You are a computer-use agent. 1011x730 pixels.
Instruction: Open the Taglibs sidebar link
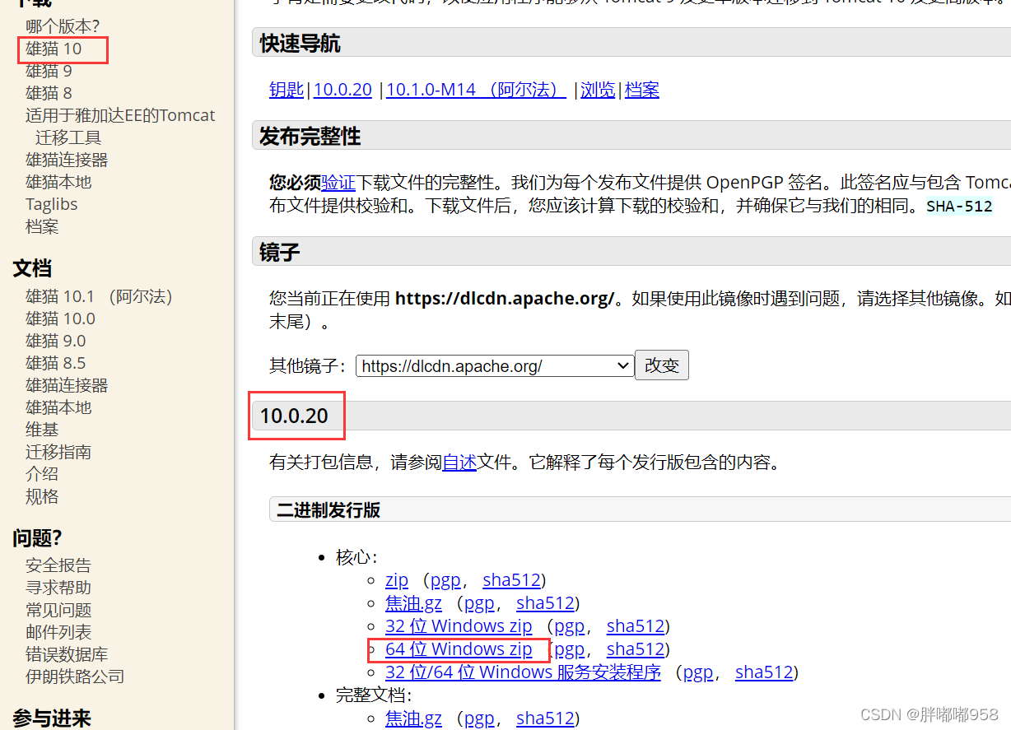(51, 204)
